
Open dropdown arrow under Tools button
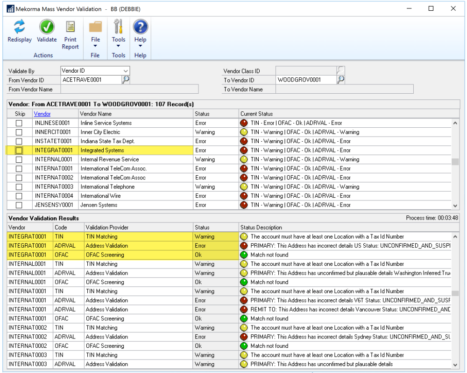(x=119, y=46)
